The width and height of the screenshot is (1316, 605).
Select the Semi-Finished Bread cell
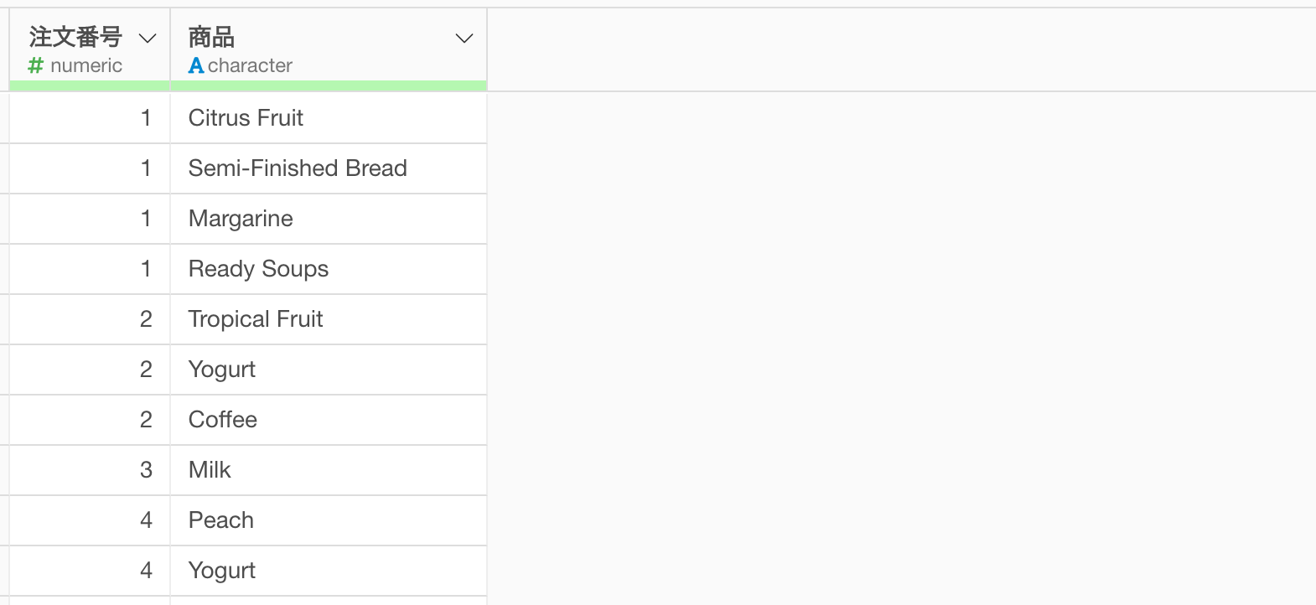(329, 168)
